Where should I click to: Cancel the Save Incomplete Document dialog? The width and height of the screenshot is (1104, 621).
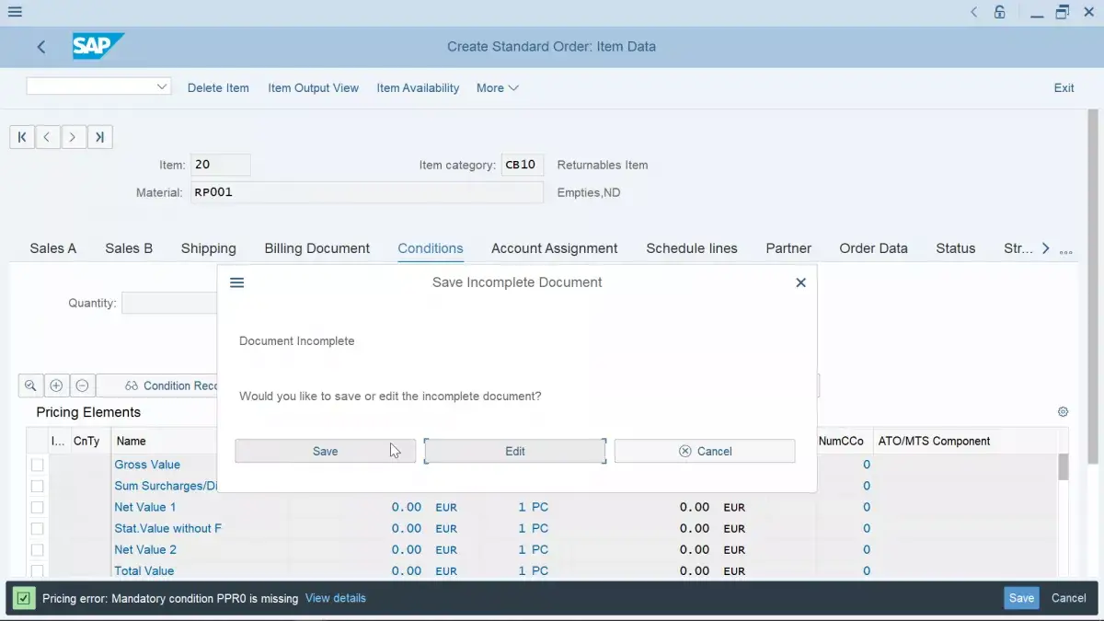(705, 451)
